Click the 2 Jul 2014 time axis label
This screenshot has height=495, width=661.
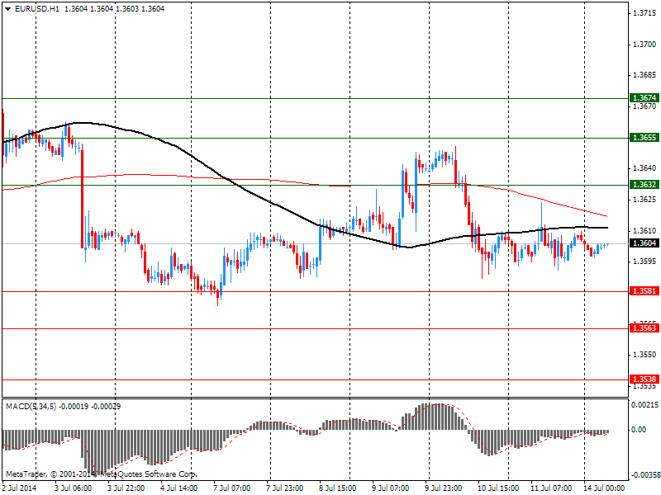(x=19, y=488)
